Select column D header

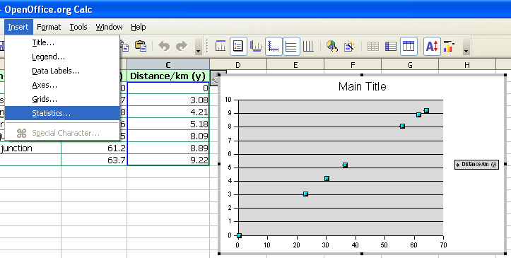click(x=238, y=64)
